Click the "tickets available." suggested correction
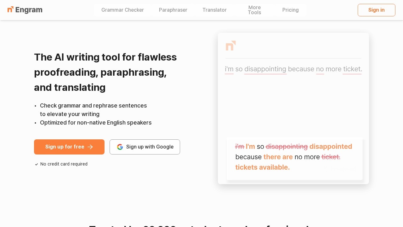403x227 pixels. pyautogui.click(x=262, y=167)
